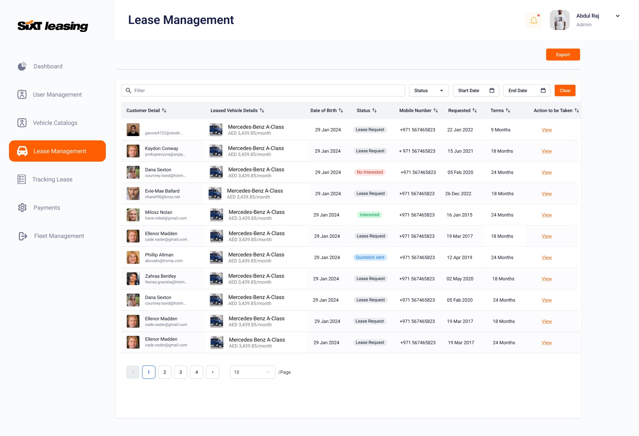Click the Fleet Management exit icon
639x436 pixels.
click(23, 236)
